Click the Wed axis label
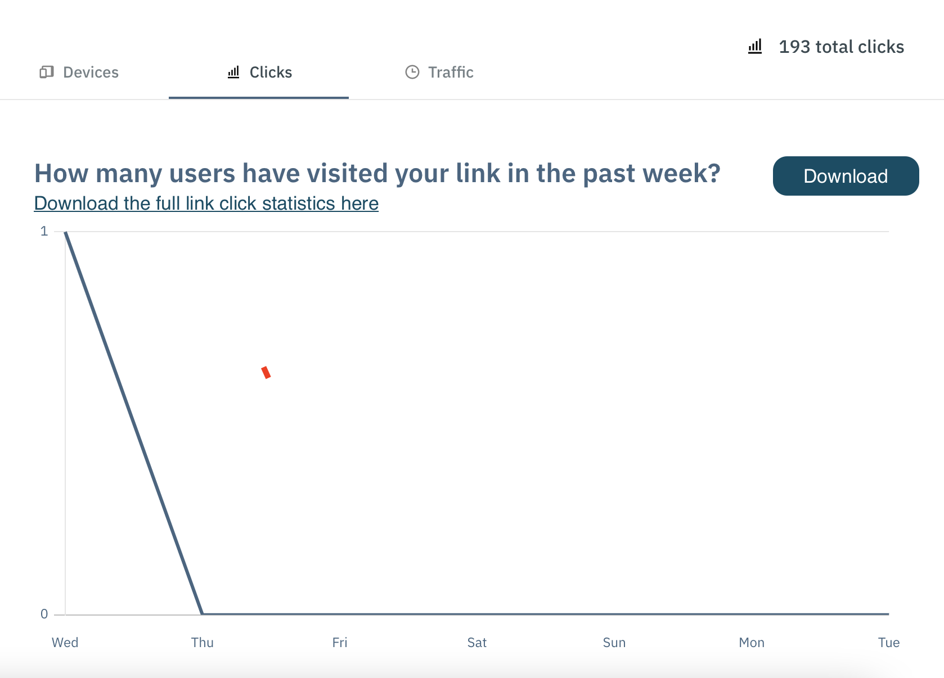The image size is (944, 678). click(x=65, y=642)
